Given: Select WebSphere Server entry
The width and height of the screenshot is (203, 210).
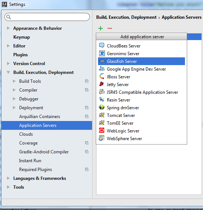Looking at the screenshot, I should [141, 139].
